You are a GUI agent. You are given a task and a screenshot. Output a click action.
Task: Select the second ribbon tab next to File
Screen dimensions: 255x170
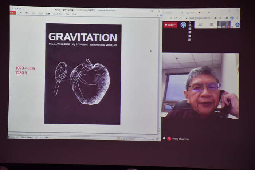click(x=20, y=13)
